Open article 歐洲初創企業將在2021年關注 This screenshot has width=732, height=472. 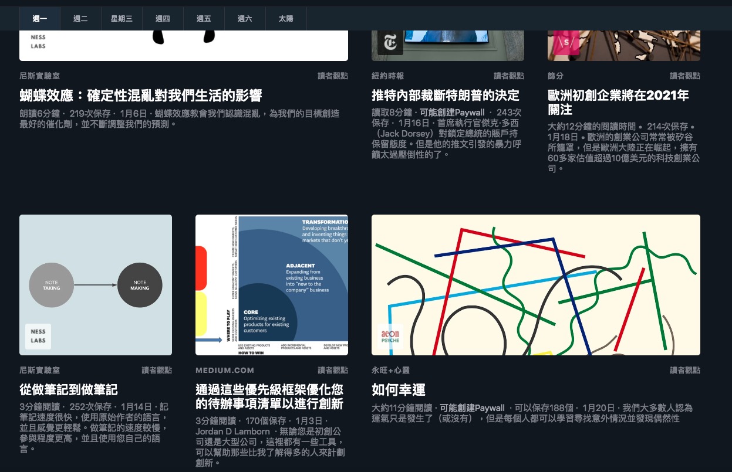618,103
